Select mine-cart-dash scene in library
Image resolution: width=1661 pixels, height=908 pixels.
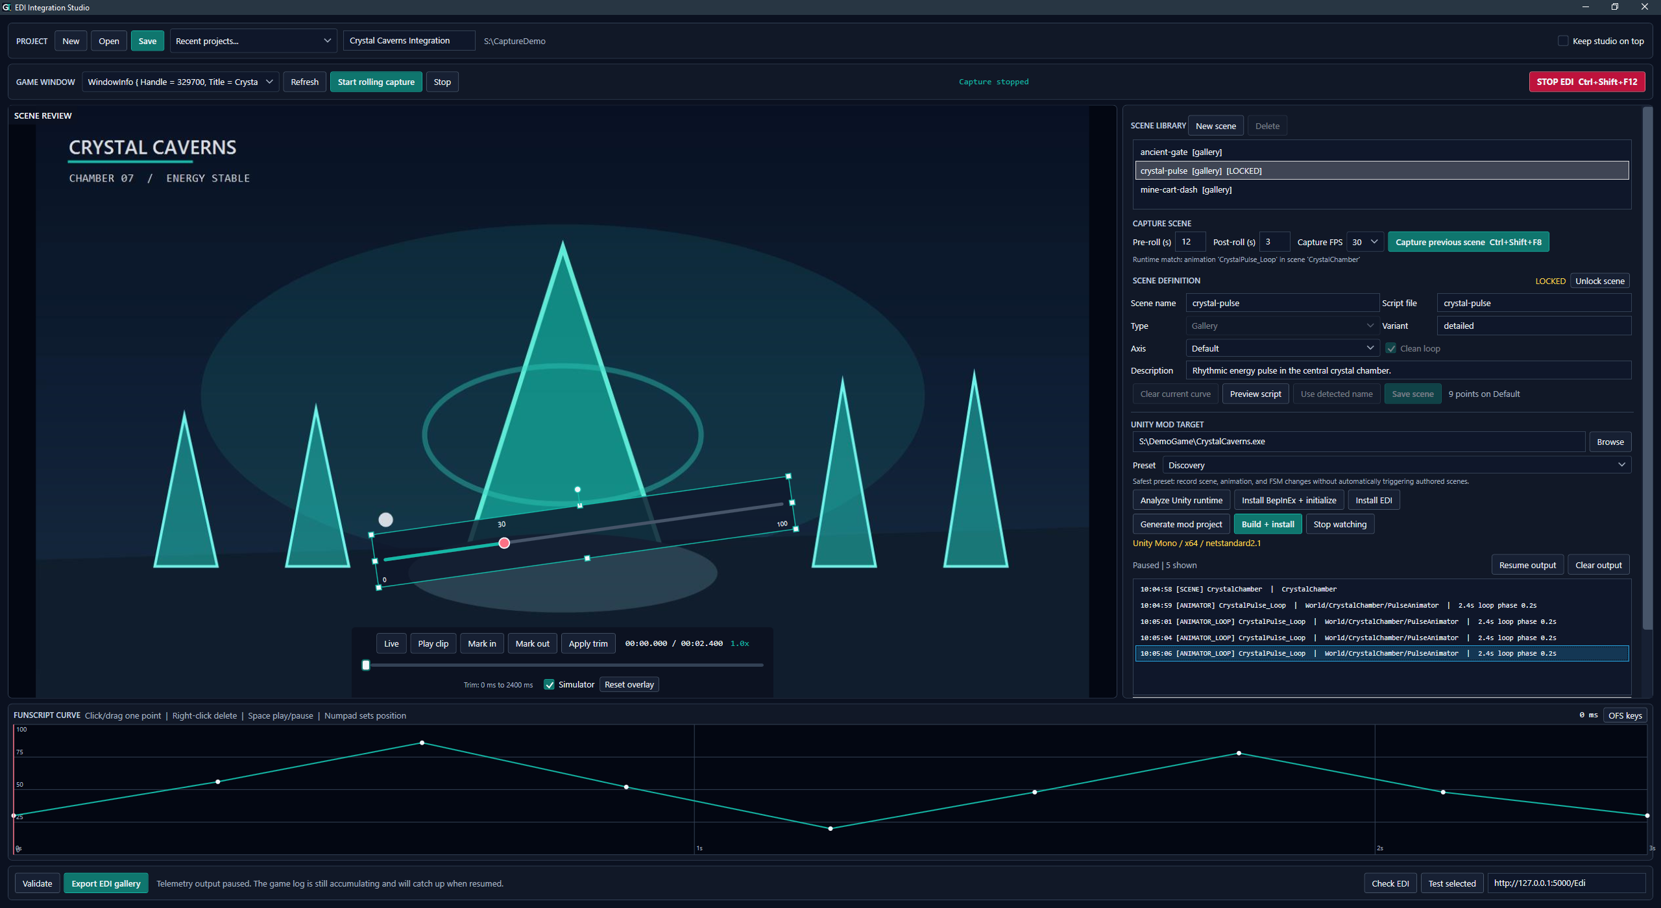coord(1382,189)
